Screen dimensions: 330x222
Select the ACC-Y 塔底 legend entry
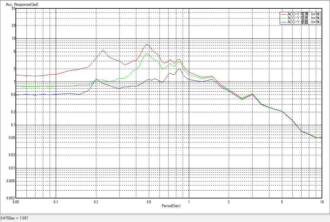pos(303,18)
